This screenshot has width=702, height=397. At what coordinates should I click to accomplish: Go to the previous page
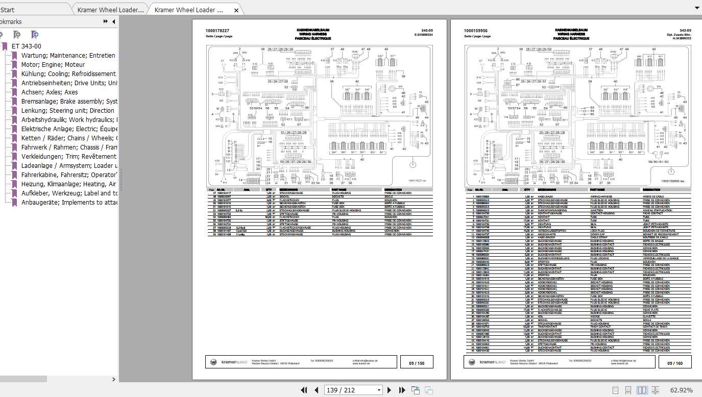pyautogui.click(x=316, y=390)
